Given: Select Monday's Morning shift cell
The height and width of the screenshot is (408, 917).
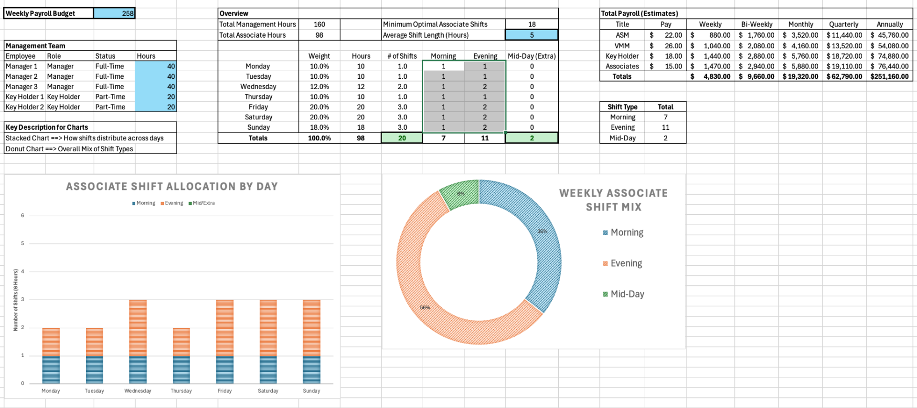Looking at the screenshot, I should [443, 66].
